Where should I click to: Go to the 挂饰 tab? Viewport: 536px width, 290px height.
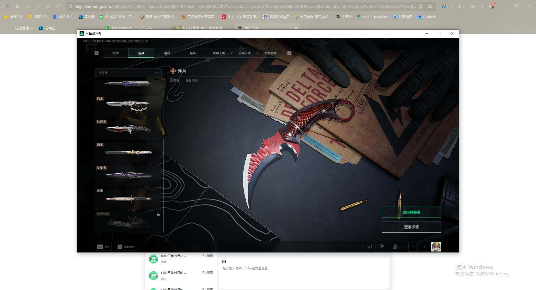(193, 53)
